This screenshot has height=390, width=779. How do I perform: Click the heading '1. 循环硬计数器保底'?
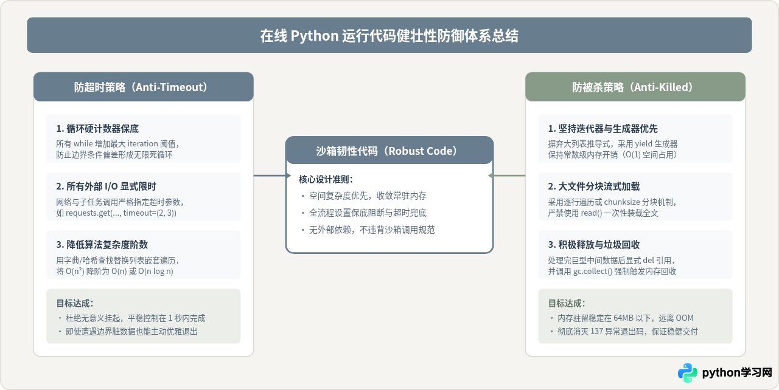tap(97, 129)
